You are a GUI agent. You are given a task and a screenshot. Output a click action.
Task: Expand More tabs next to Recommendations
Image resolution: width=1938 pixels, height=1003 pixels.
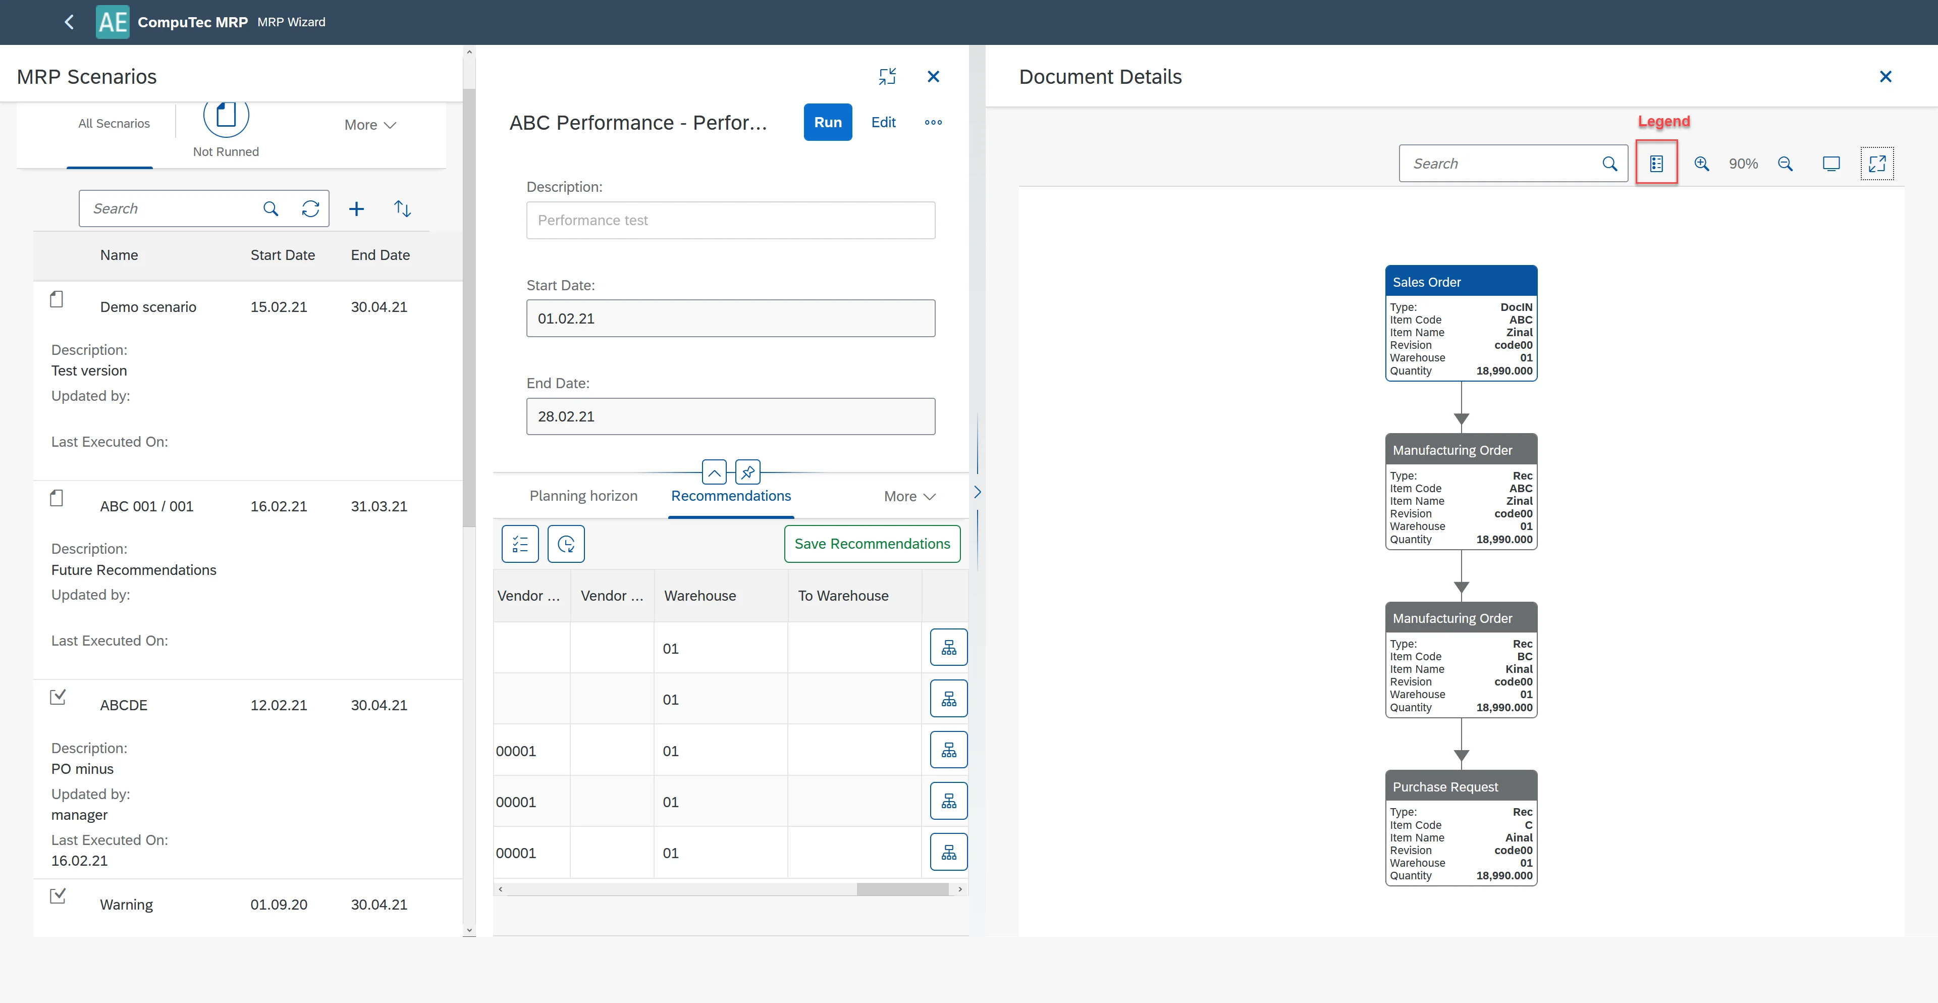pyautogui.click(x=909, y=496)
